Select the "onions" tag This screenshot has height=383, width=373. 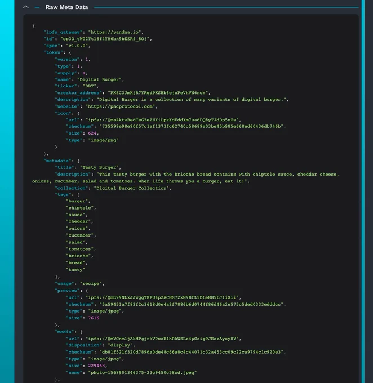point(77,228)
